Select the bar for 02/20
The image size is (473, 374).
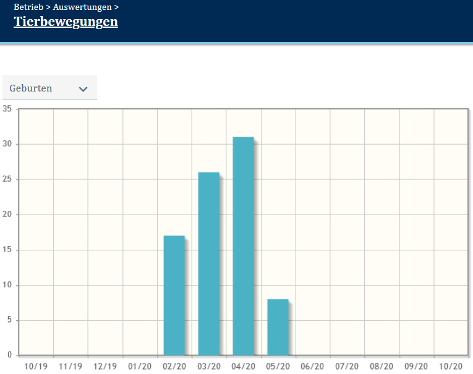tap(174, 295)
